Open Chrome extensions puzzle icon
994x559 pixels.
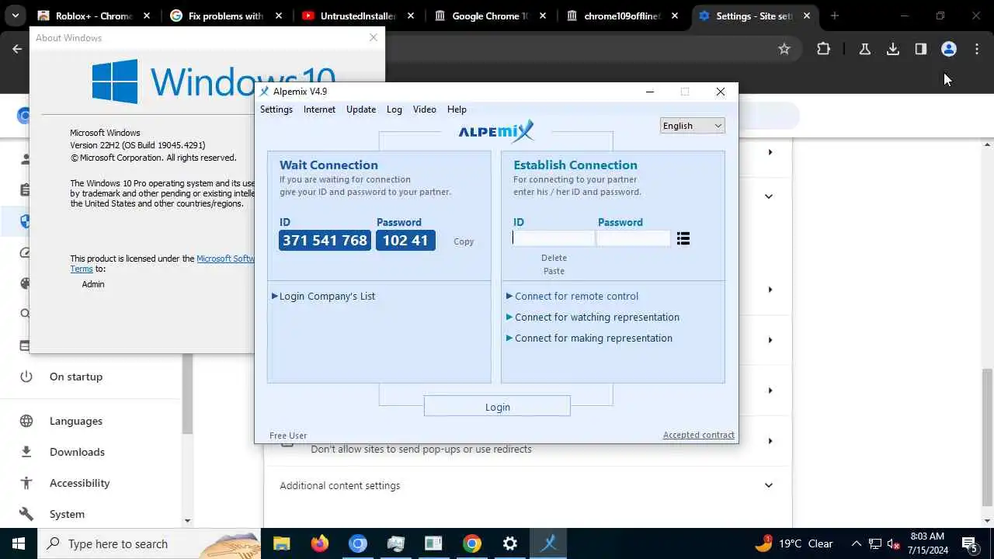(x=824, y=49)
